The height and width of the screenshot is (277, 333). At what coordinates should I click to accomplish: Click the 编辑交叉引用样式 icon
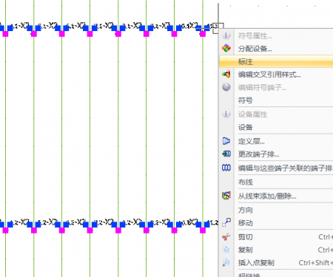(226, 74)
